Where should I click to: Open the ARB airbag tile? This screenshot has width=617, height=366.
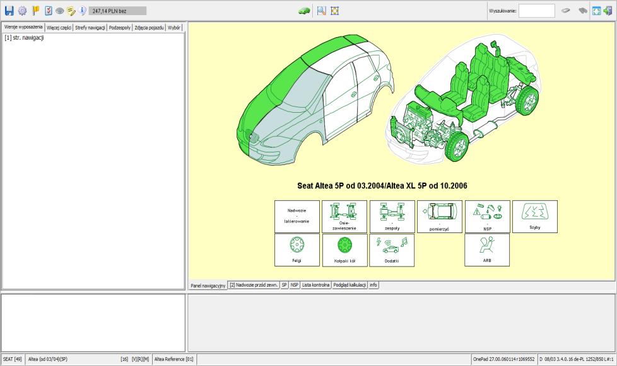point(487,249)
